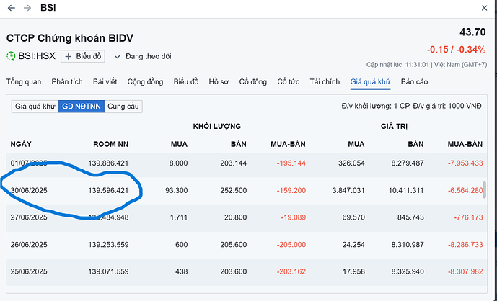497x301 pixels.
Task: Click the ROOM NN column header
Action: pyautogui.click(x=110, y=144)
